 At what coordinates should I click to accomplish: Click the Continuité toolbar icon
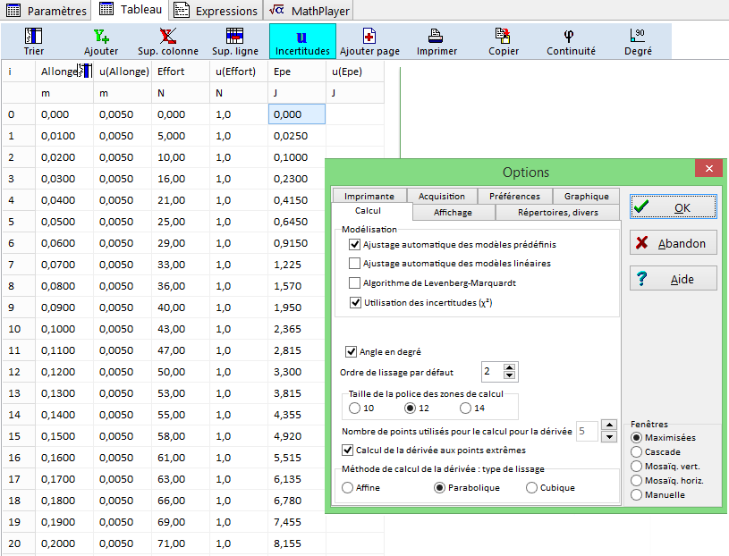569,36
